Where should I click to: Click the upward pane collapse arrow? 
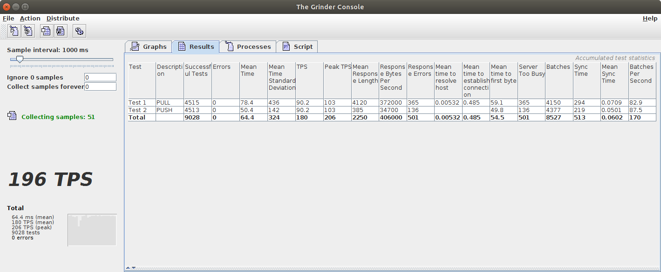click(x=128, y=268)
